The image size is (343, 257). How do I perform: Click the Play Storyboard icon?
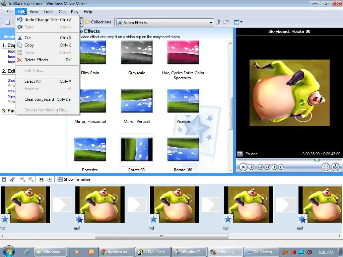click(x=50, y=179)
